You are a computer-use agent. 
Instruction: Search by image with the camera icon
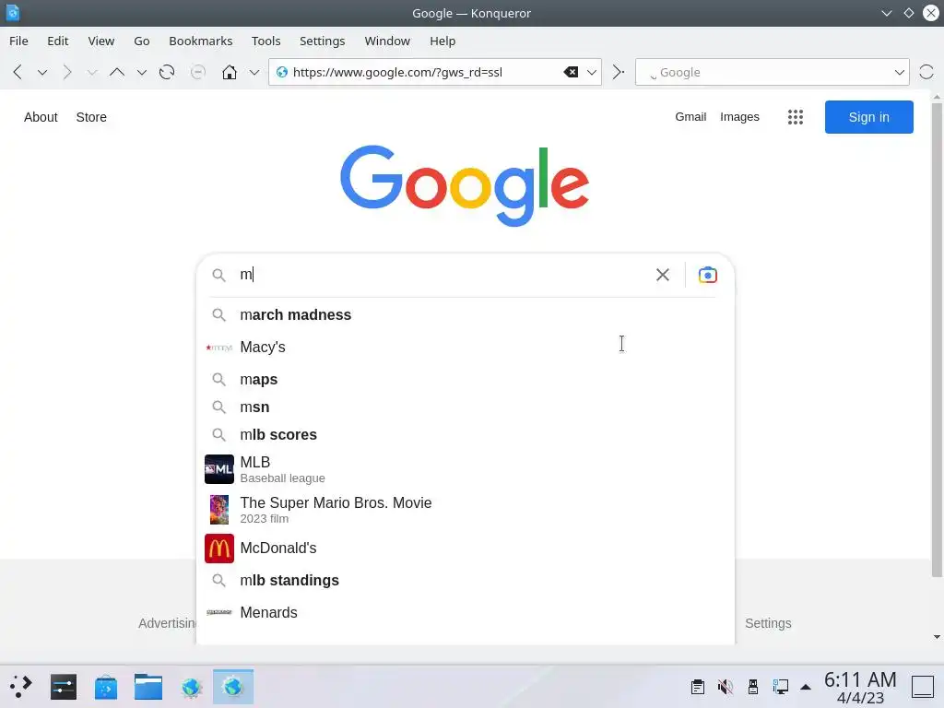(x=707, y=275)
